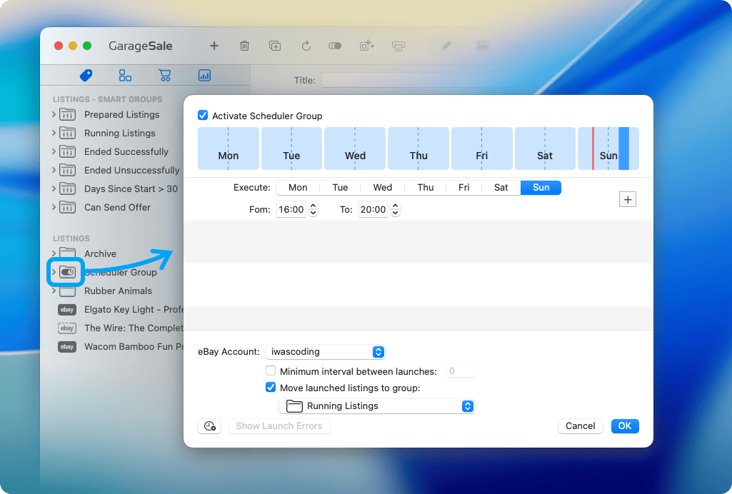732x494 pixels.
Task: Click the Sunday block in schedule timeline
Action: point(608,148)
